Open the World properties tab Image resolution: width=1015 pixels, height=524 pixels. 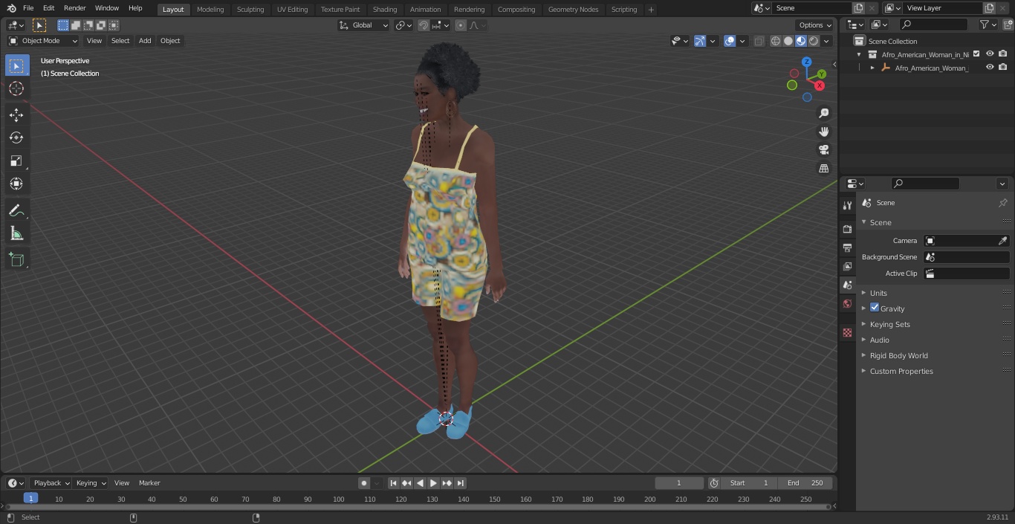[x=847, y=303]
